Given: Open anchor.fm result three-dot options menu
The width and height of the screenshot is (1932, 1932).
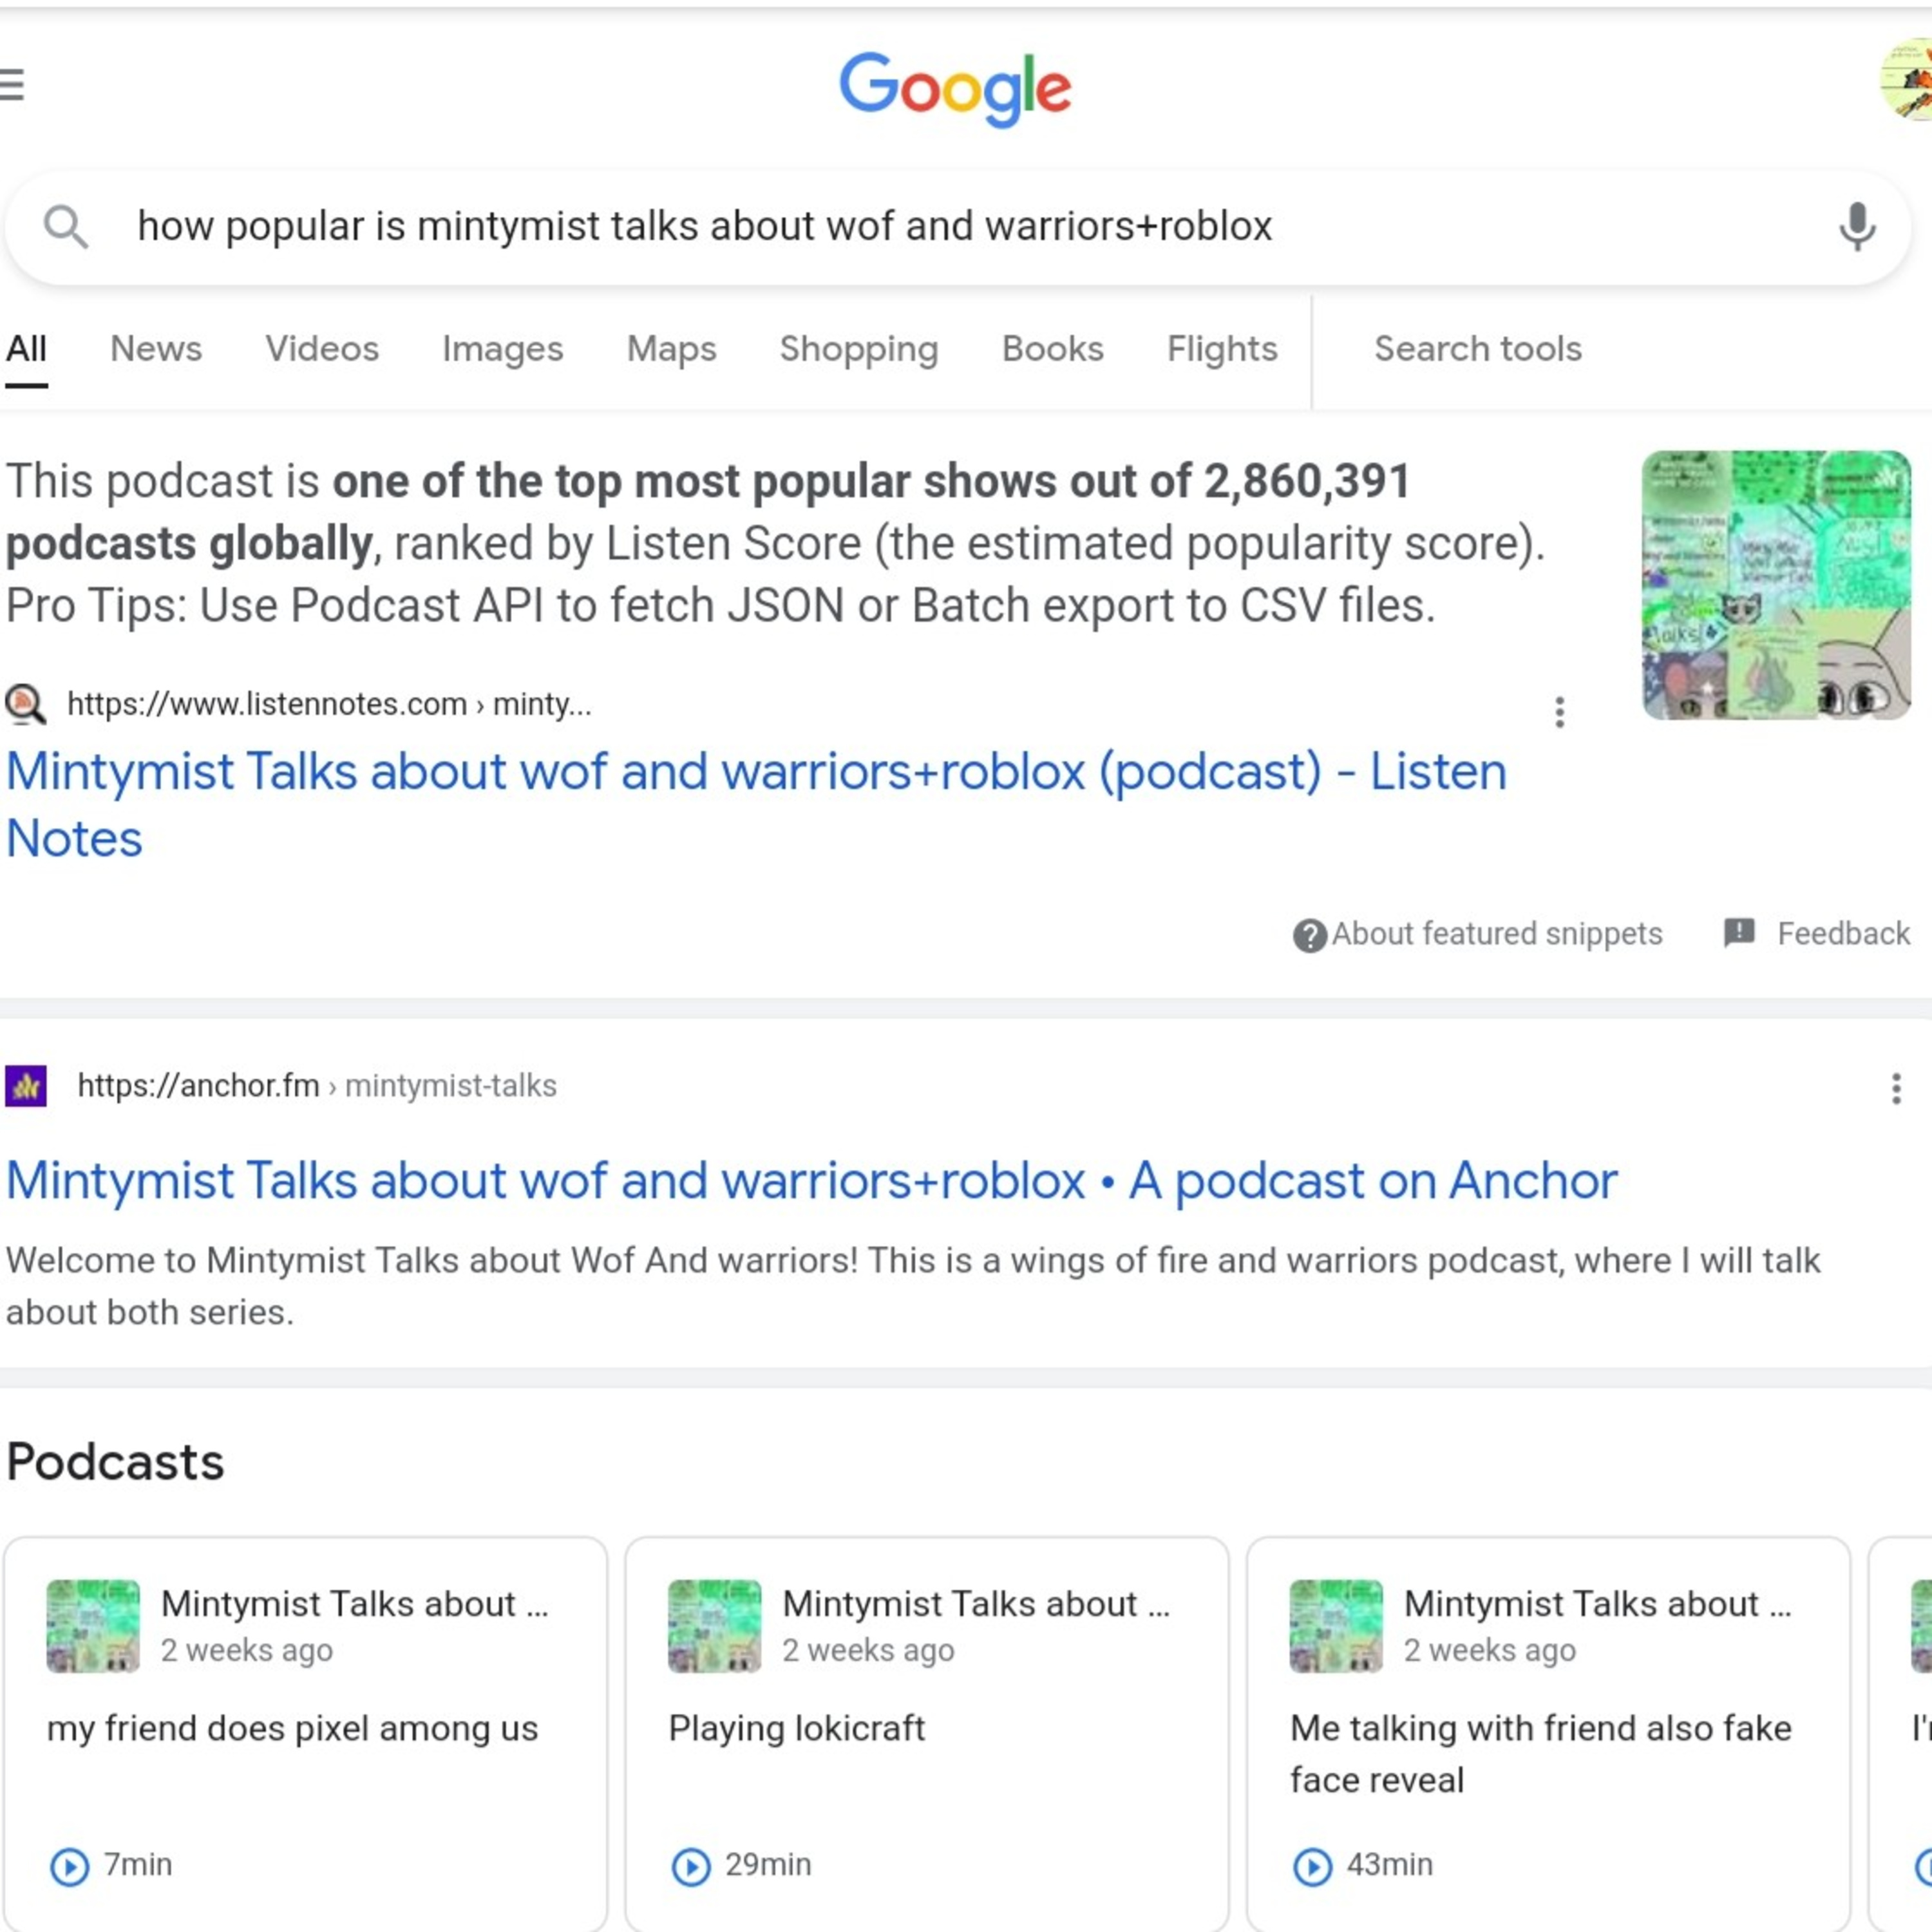Looking at the screenshot, I should [x=1895, y=1088].
